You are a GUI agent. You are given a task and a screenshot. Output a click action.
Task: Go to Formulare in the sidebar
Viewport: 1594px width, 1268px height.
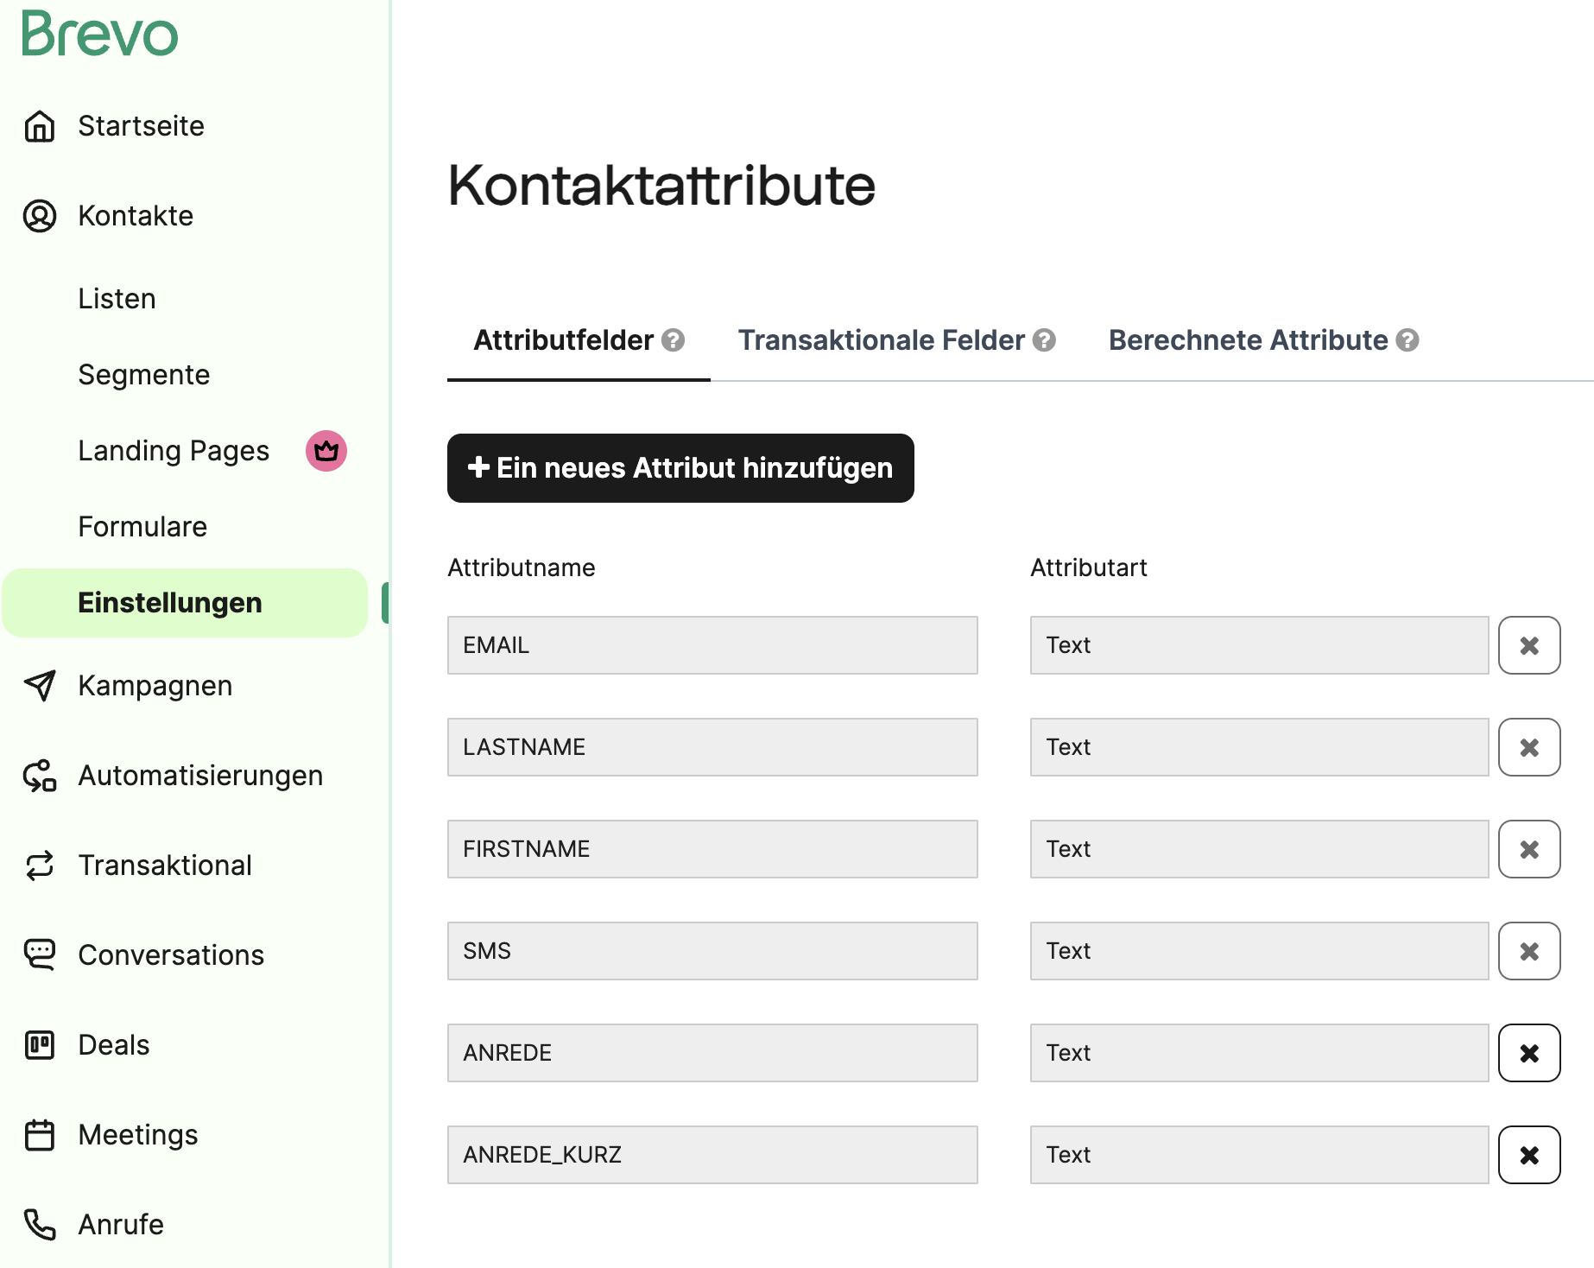(x=142, y=527)
